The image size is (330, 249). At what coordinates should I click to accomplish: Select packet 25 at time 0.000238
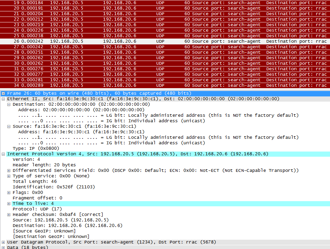165,35
